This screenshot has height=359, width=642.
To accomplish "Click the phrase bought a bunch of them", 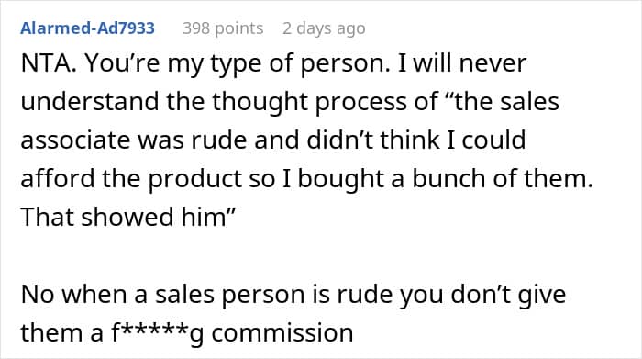I will pyautogui.click(x=445, y=179).
